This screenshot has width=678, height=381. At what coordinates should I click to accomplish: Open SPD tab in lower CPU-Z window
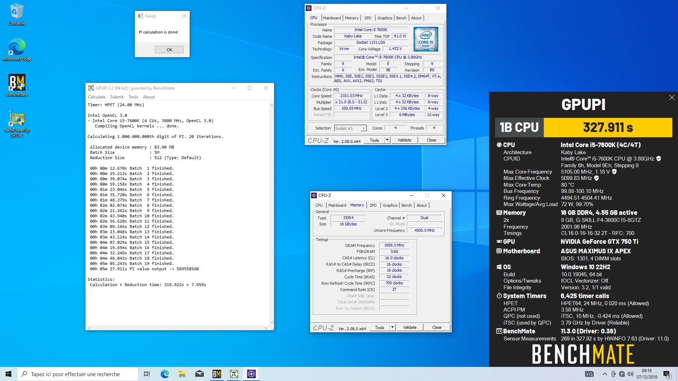(x=373, y=205)
